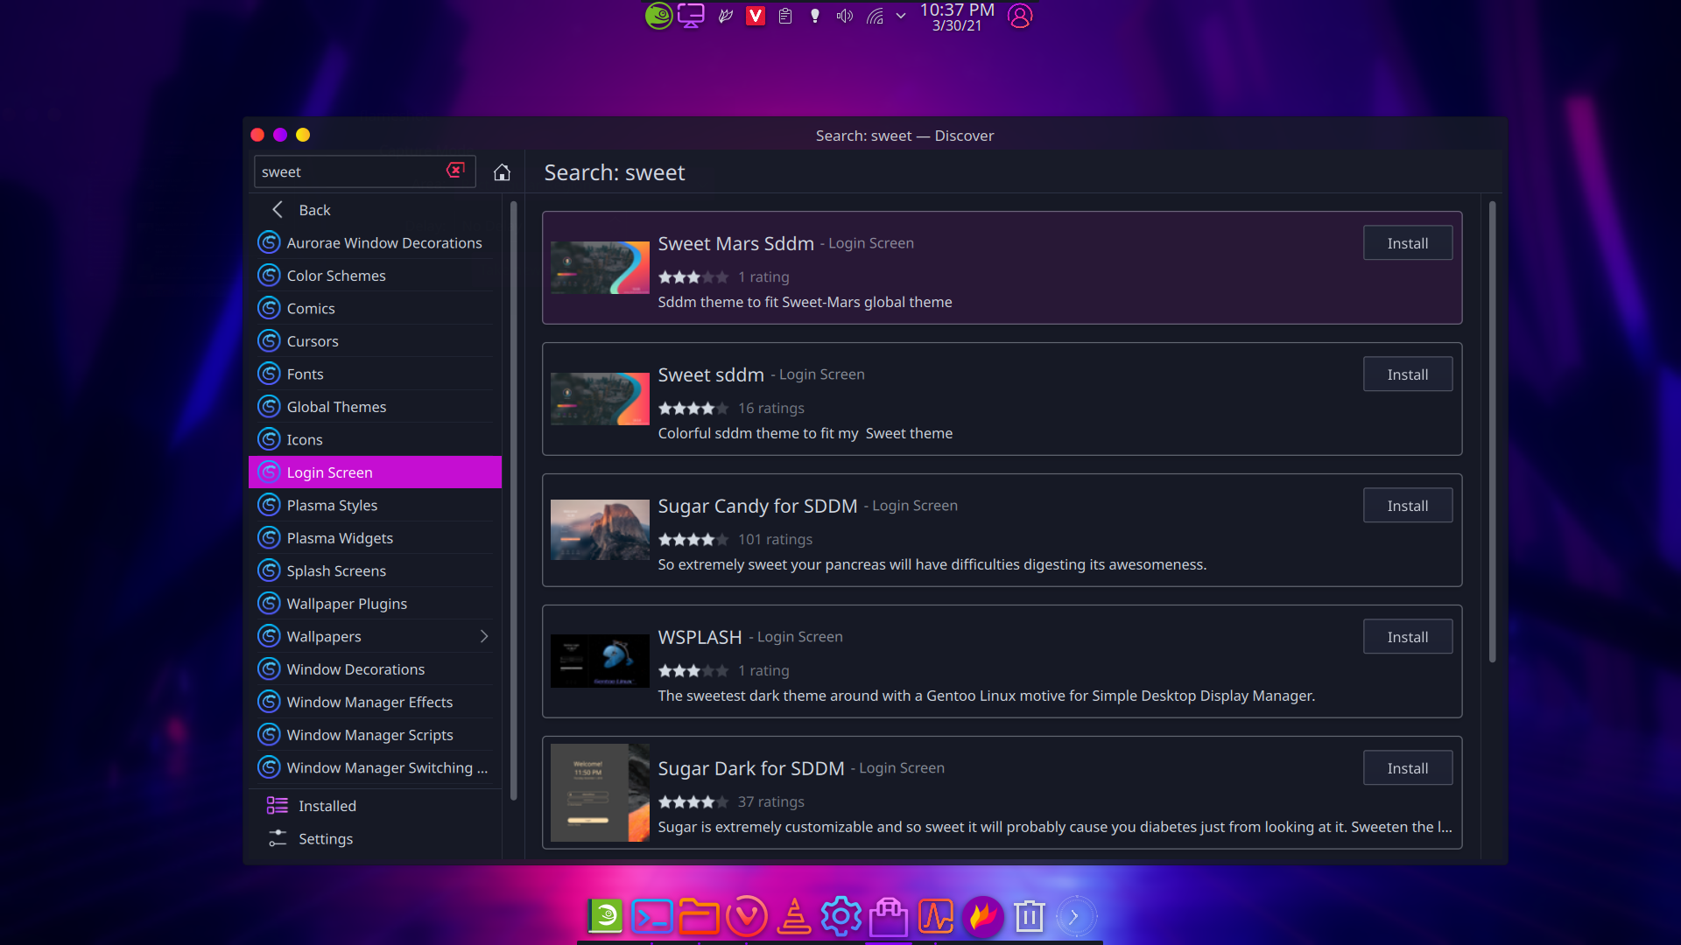Expand the Wallpapers subcategory arrow
Screen dimensions: 1681x945
click(x=484, y=636)
